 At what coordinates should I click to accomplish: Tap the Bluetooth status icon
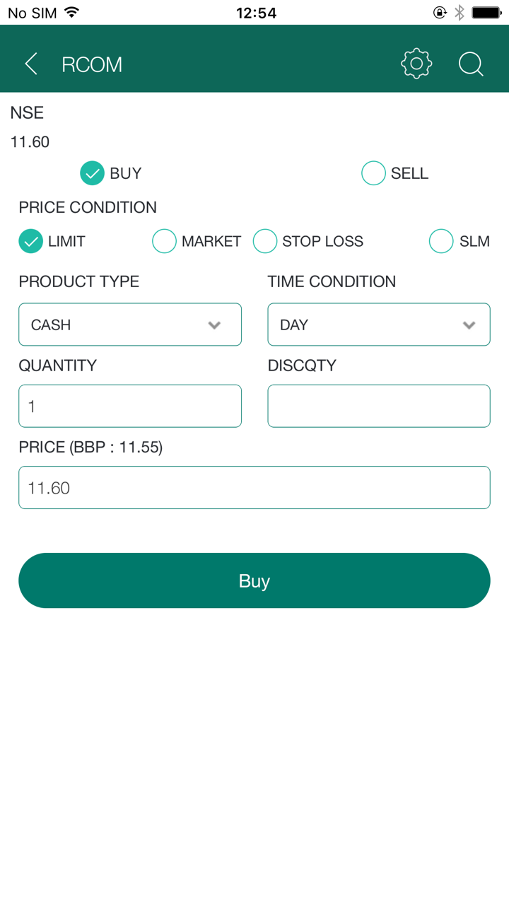pos(460,13)
